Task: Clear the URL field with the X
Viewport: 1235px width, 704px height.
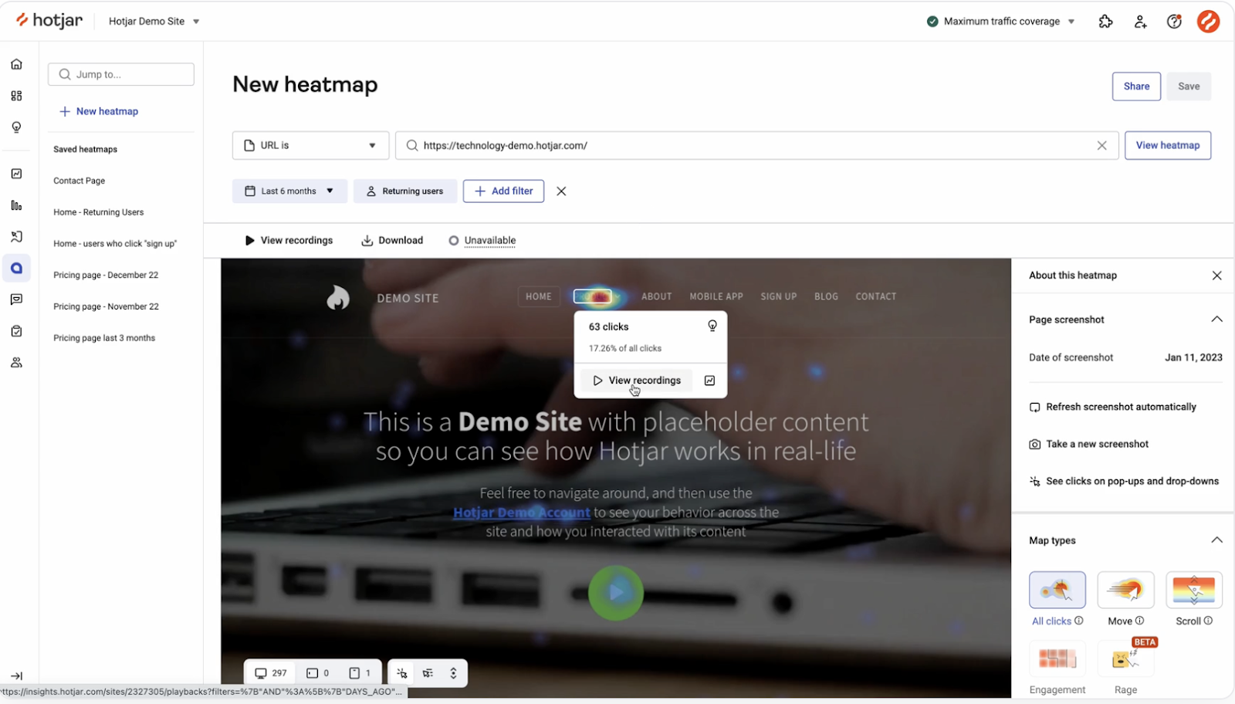Action: pyautogui.click(x=1101, y=145)
